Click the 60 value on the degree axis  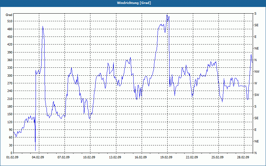click(x=11, y=137)
